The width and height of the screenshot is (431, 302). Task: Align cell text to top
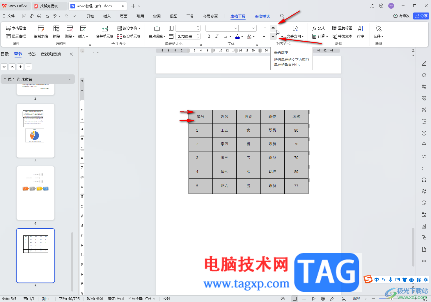(x=265, y=28)
